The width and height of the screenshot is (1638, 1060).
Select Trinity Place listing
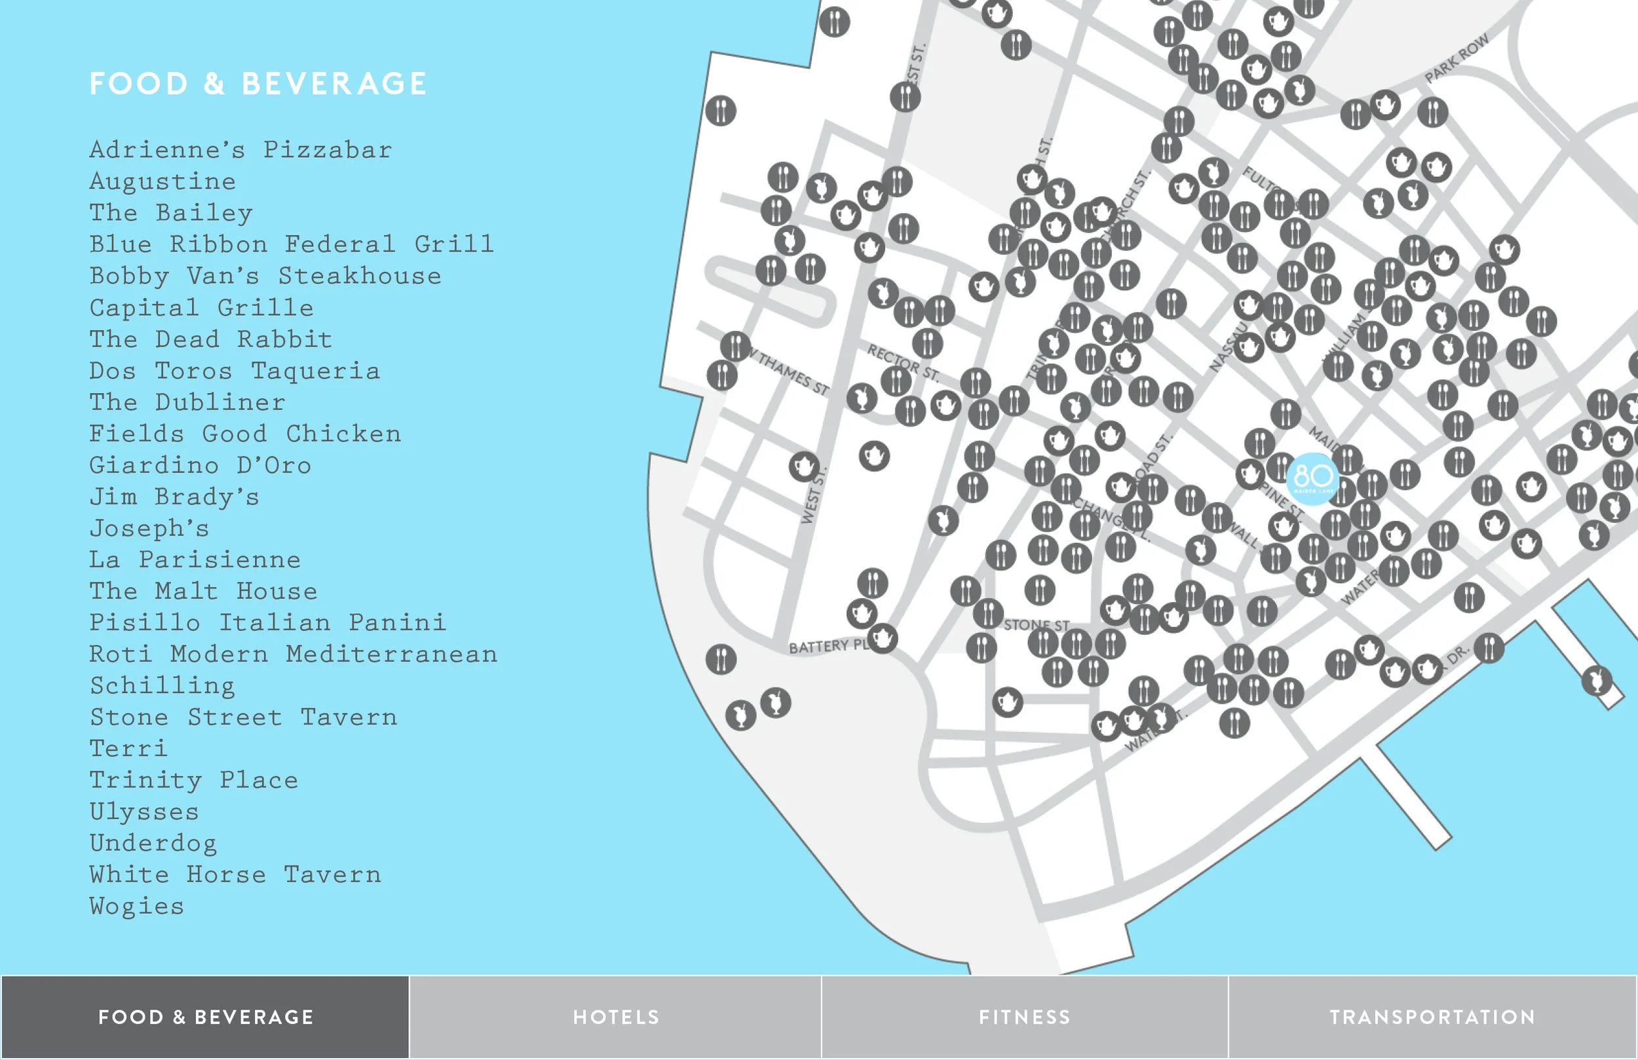tap(194, 780)
